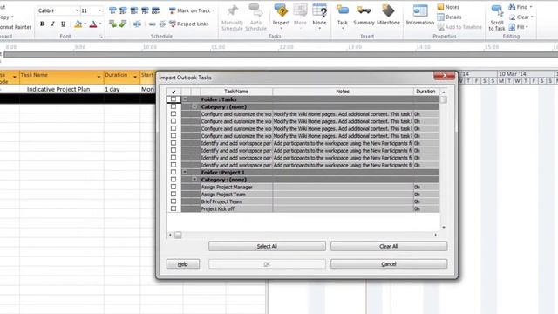Click the dialog vertical scroll down arrow

pos(444,227)
